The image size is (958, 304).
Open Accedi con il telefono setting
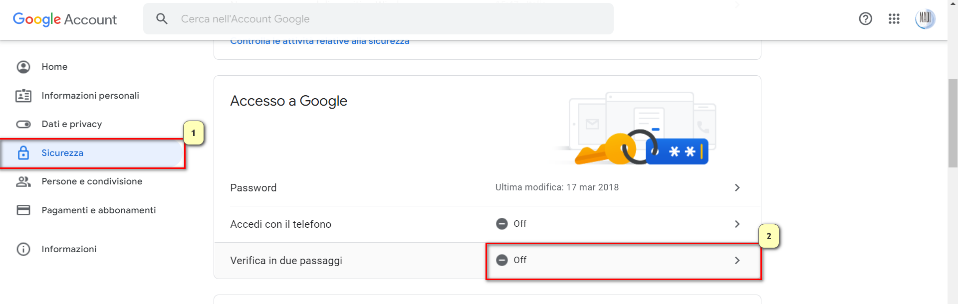(487, 224)
